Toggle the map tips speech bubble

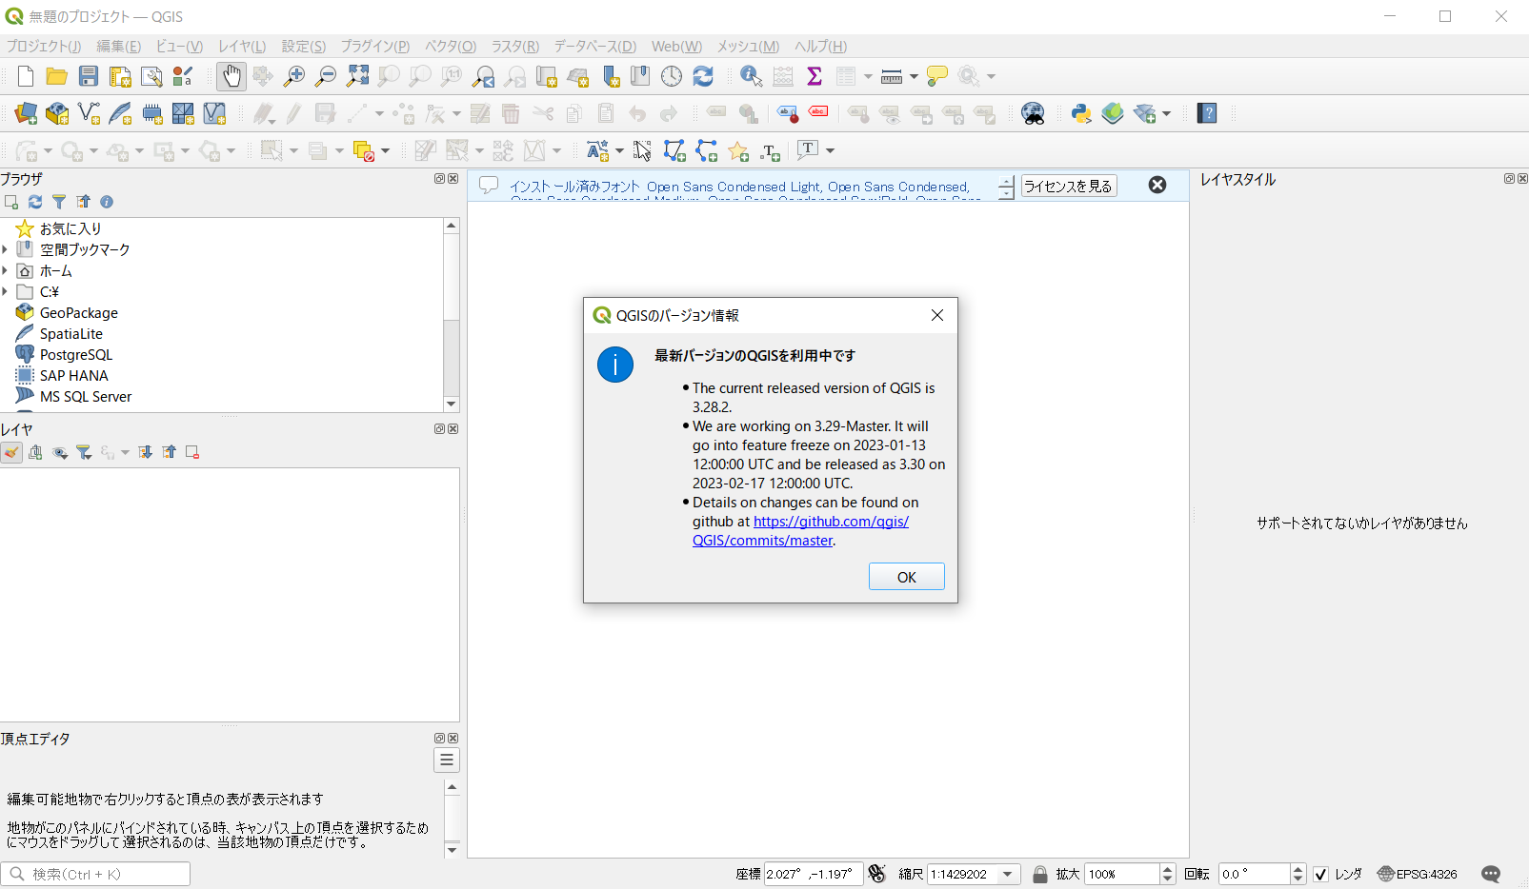click(x=937, y=76)
